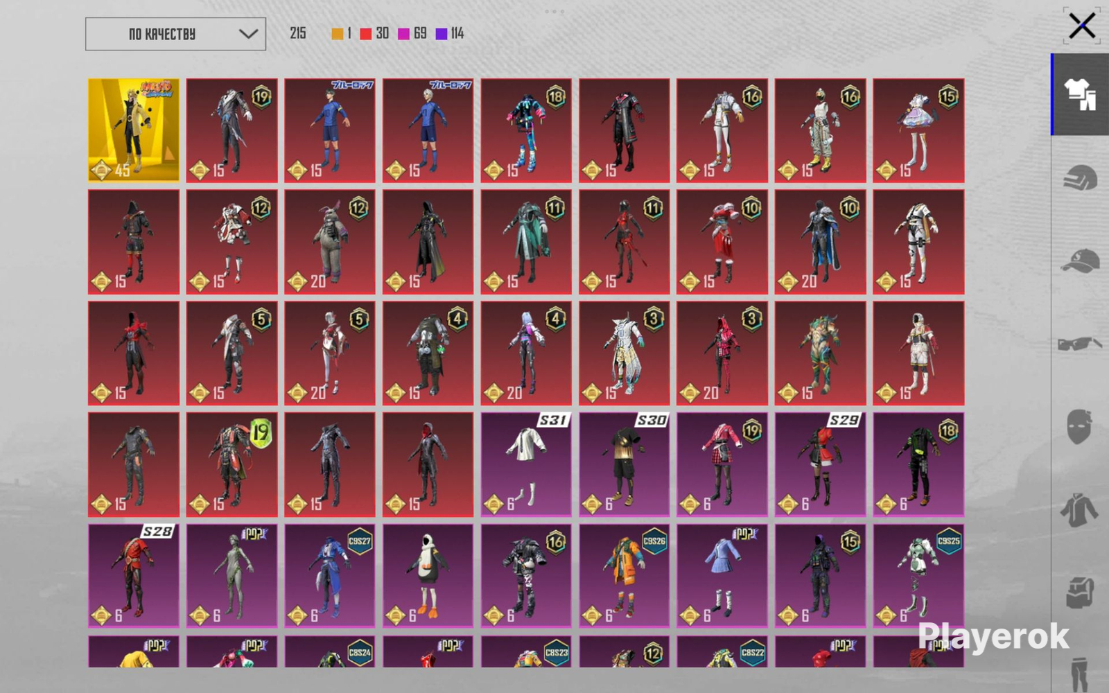Select the S28 red armor outfit
Screen dimensions: 1109x693
(x=134, y=576)
